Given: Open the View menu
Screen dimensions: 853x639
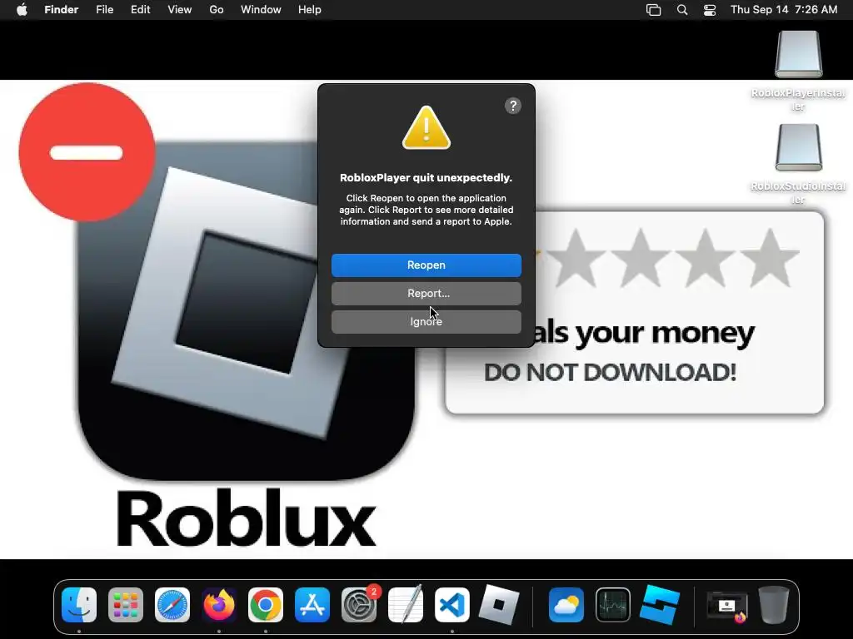Looking at the screenshot, I should pos(180,10).
